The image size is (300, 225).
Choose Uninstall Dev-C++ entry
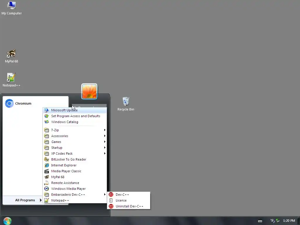pos(129,206)
